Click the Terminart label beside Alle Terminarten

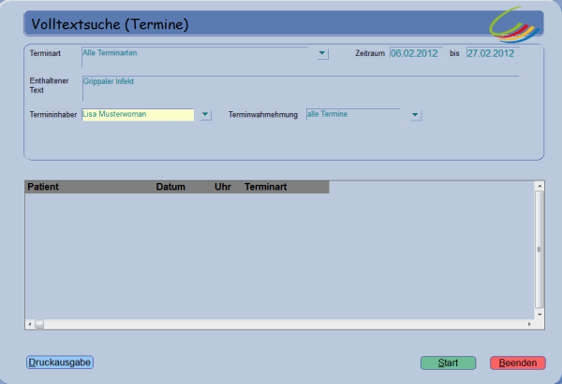pos(45,53)
